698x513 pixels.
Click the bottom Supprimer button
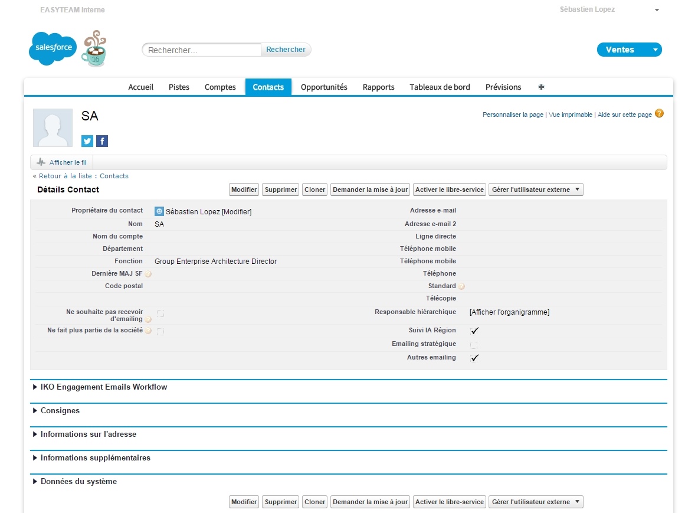click(x=280, y=502)
